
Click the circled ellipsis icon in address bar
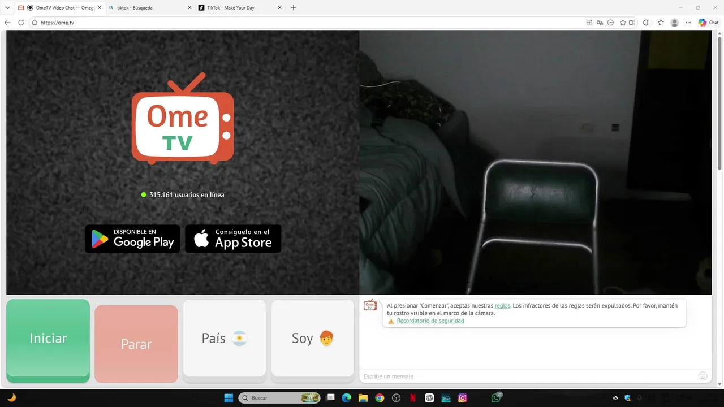tap(610, 23)
